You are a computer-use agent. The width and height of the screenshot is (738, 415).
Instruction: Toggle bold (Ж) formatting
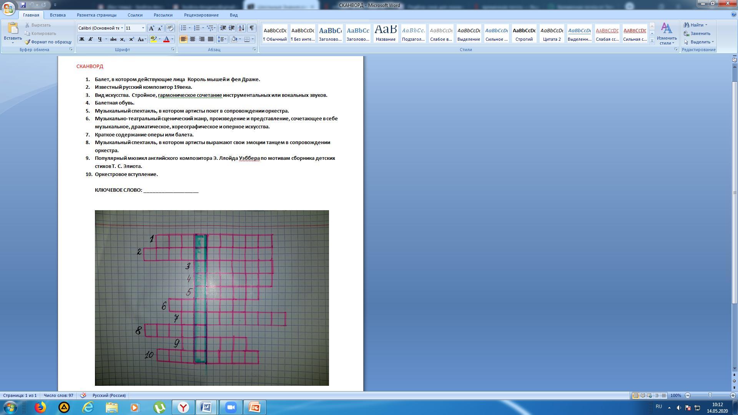[x=81, y=39]
